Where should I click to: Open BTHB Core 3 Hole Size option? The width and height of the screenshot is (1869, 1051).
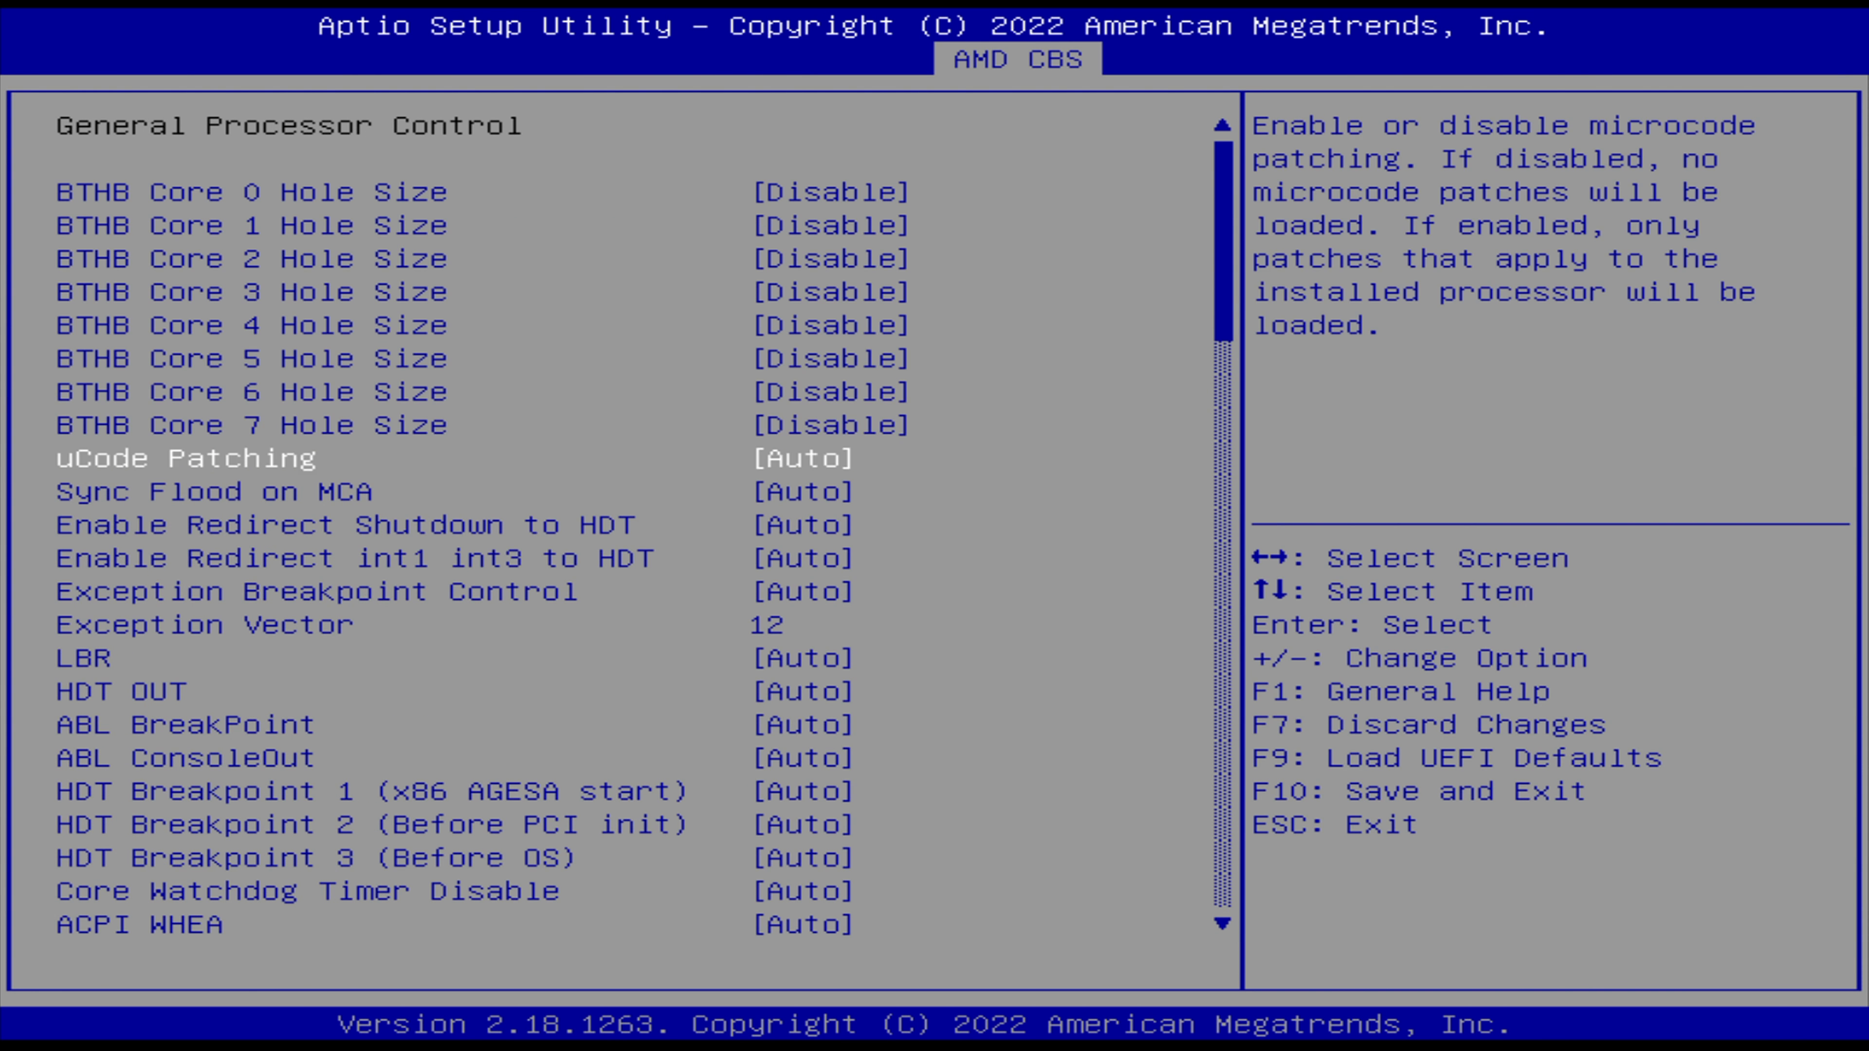click(x=831, y=292)
